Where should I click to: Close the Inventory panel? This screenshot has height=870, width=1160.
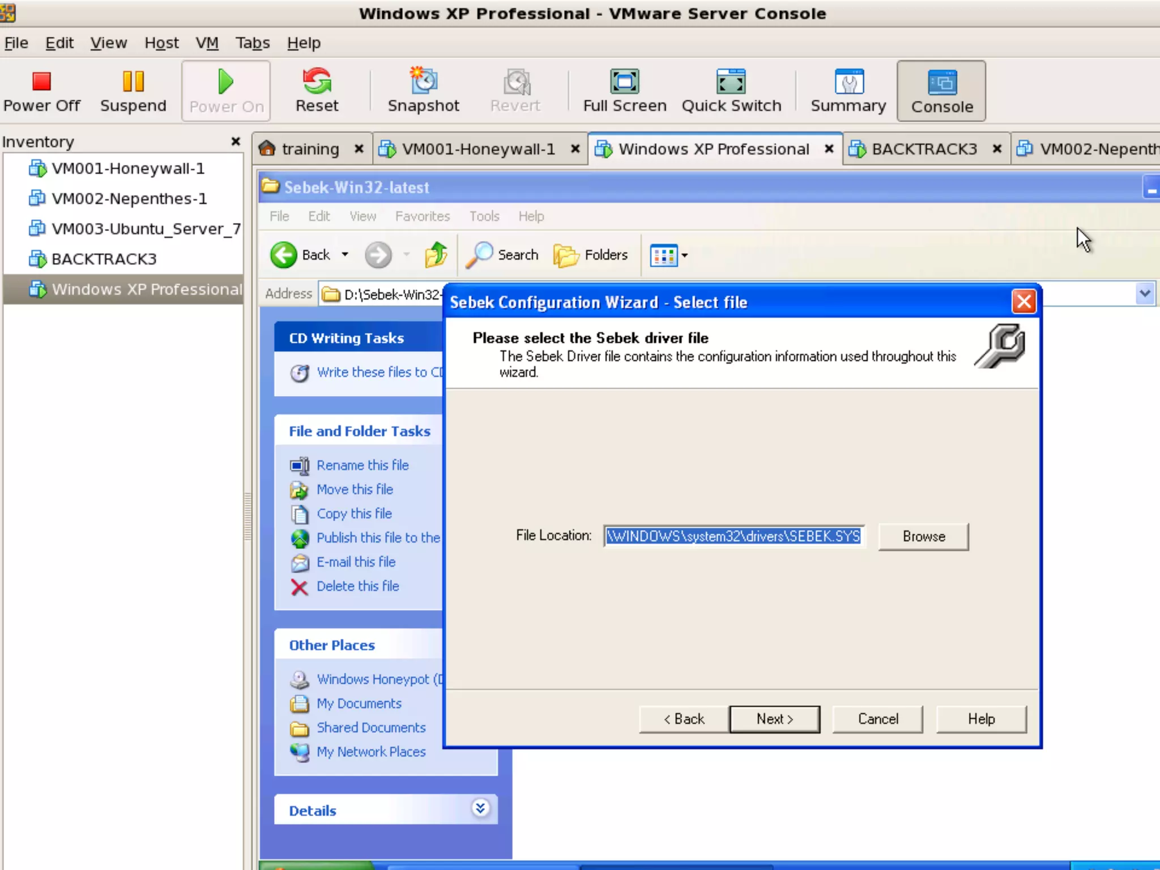click(236, 142)
